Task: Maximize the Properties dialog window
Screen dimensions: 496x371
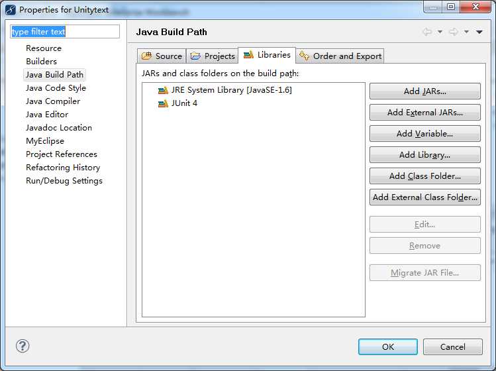Action: tap(451, 7)
